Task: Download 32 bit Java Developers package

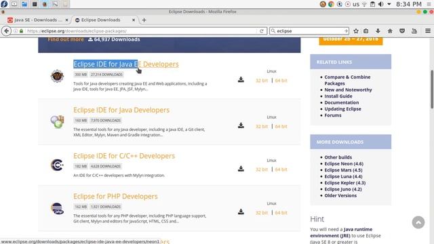Action: 262,127
